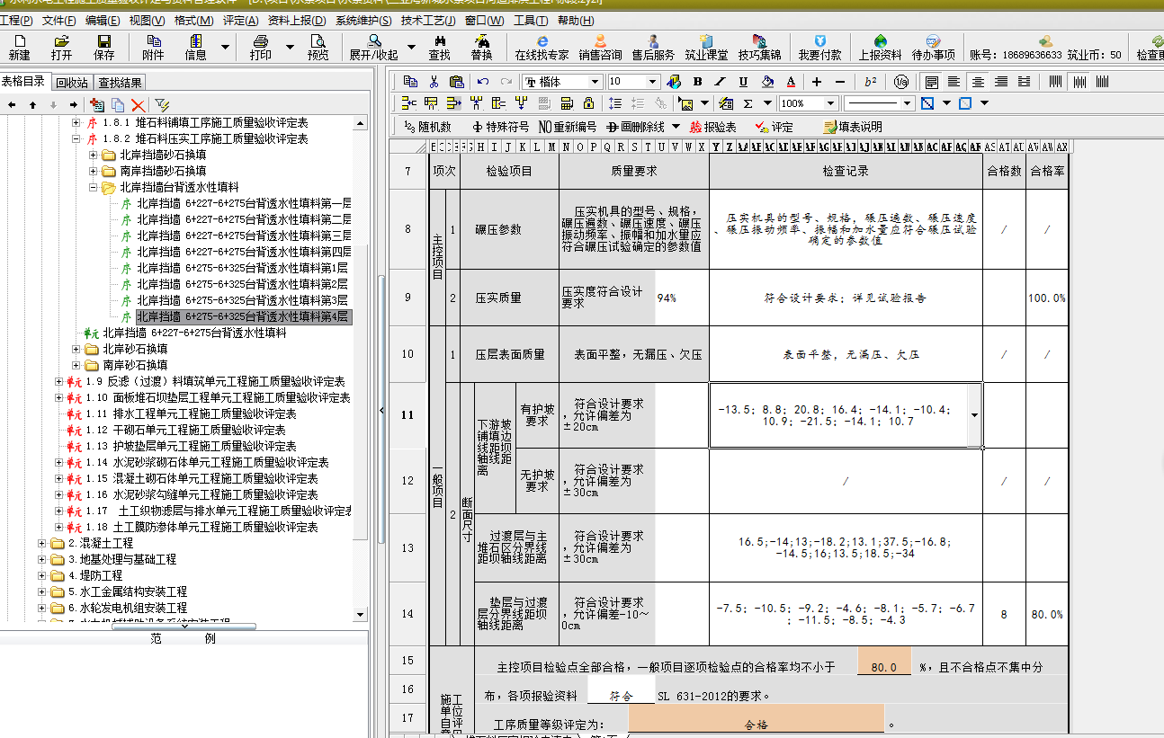Open the 评定(A) menu
The width and height of the screenshot is (1164, 738).
[x=239, y=20]
